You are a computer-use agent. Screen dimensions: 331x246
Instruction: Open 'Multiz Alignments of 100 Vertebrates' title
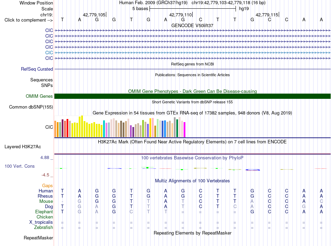(x=192, y=181)
